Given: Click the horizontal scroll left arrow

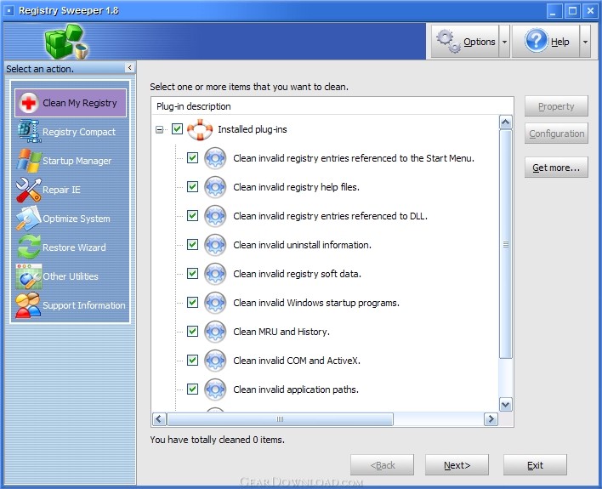Looking at the screenshot, I should click(x=159, y=419).
